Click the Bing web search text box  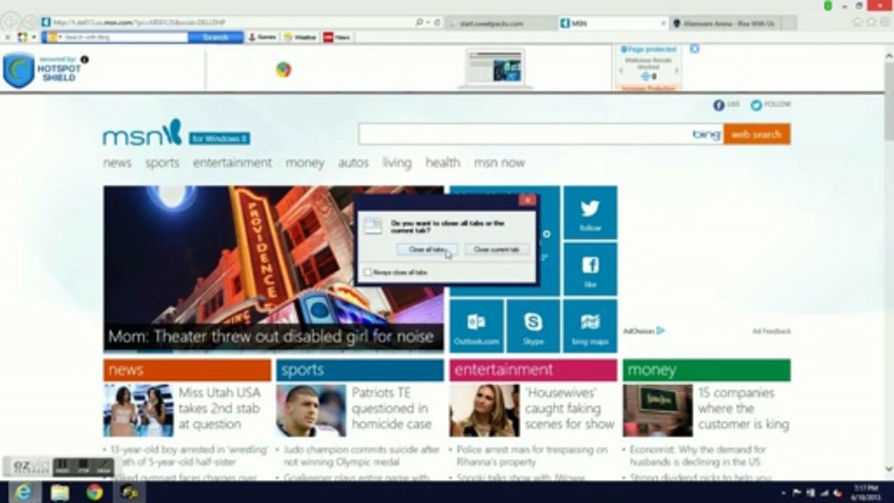(x=540, y=134)
